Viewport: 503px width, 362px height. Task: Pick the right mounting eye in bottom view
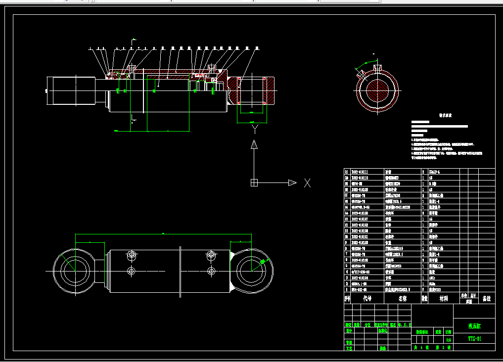(252, 271)
